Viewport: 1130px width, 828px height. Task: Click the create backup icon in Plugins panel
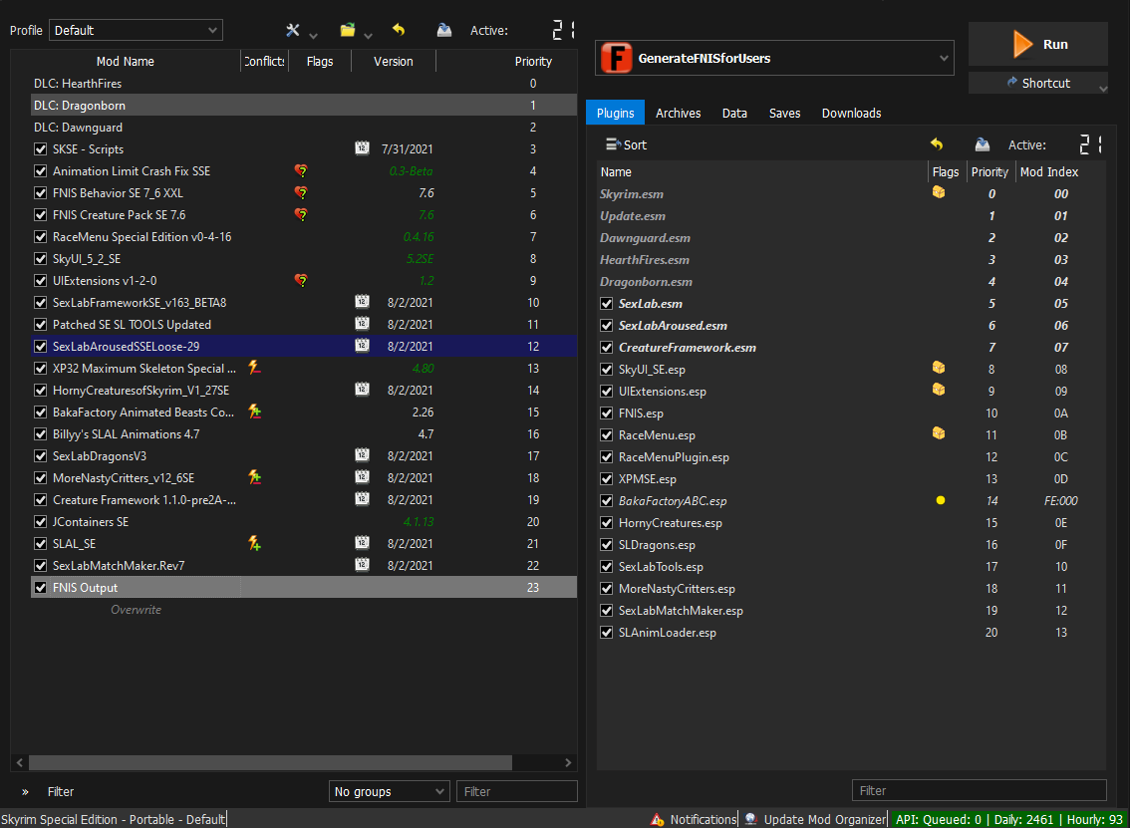coord(983,144)
